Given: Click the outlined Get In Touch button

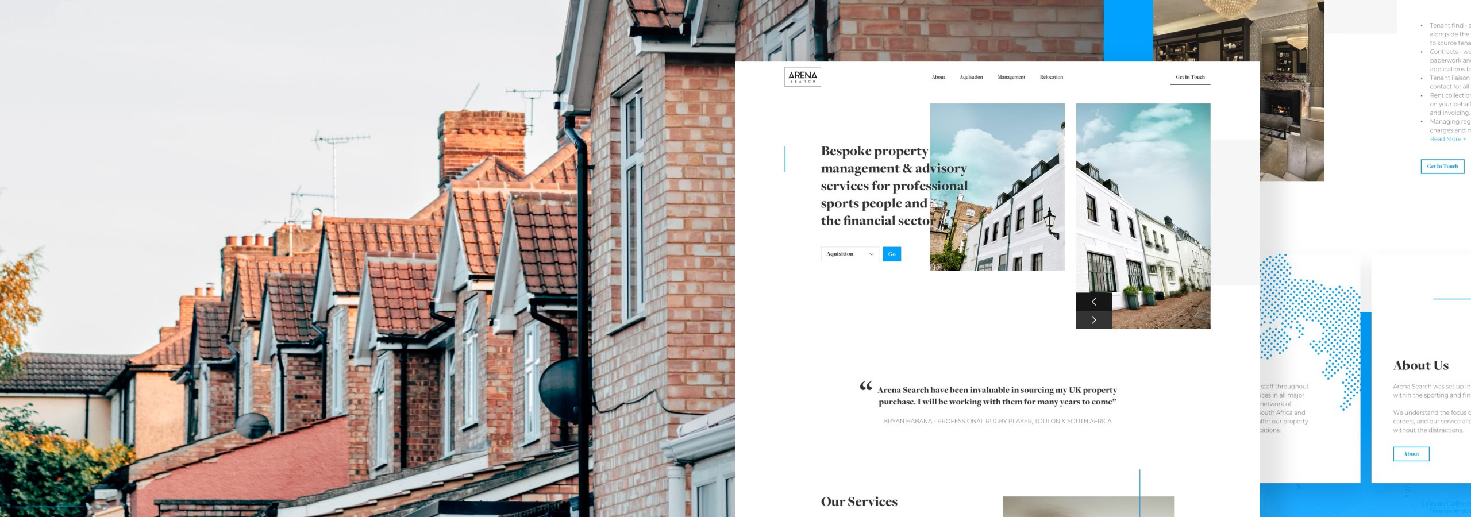Looking at the screenshot, I should pyautogui.click(x=1442, y=166).
